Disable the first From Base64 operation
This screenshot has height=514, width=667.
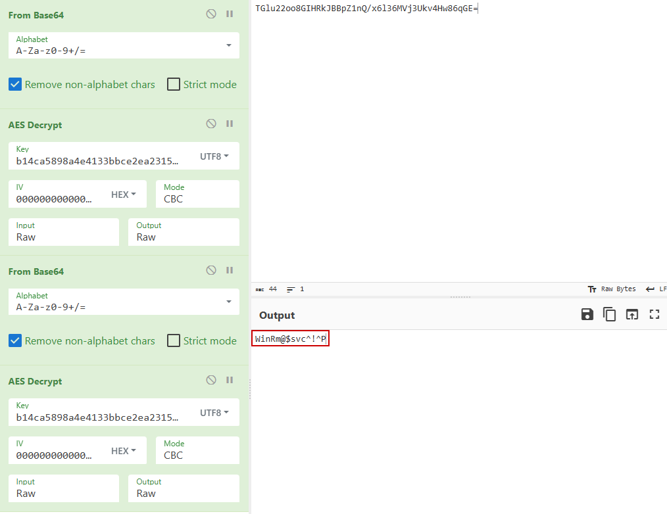point(211,14)
